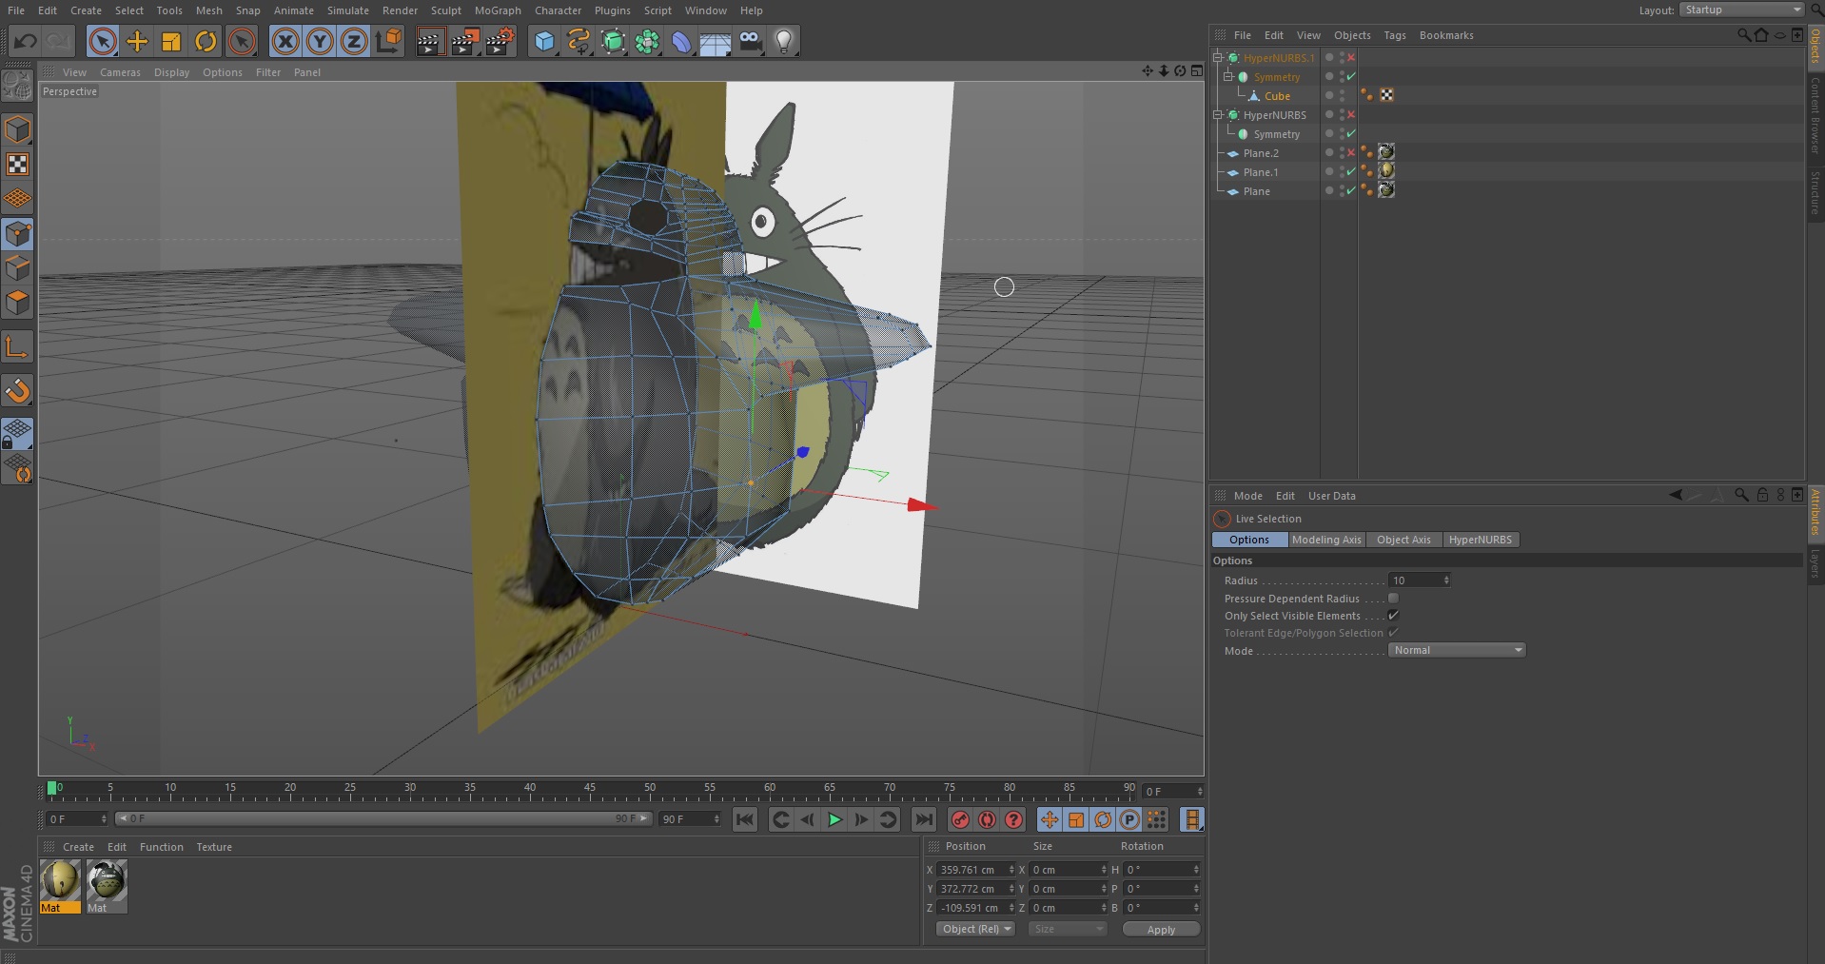Disable the Plane.1 green checkmark

[1351, 172]
